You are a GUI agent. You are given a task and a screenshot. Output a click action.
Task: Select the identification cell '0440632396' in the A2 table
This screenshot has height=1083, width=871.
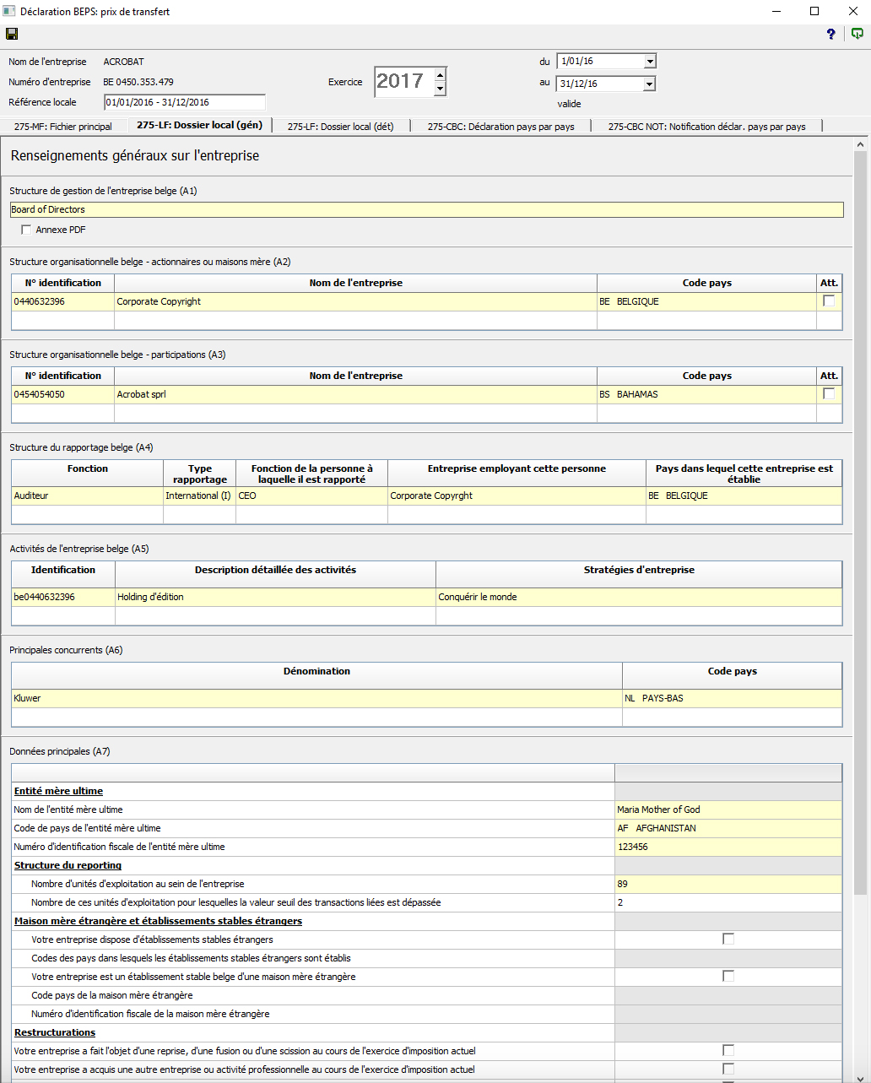click(63, 301)
